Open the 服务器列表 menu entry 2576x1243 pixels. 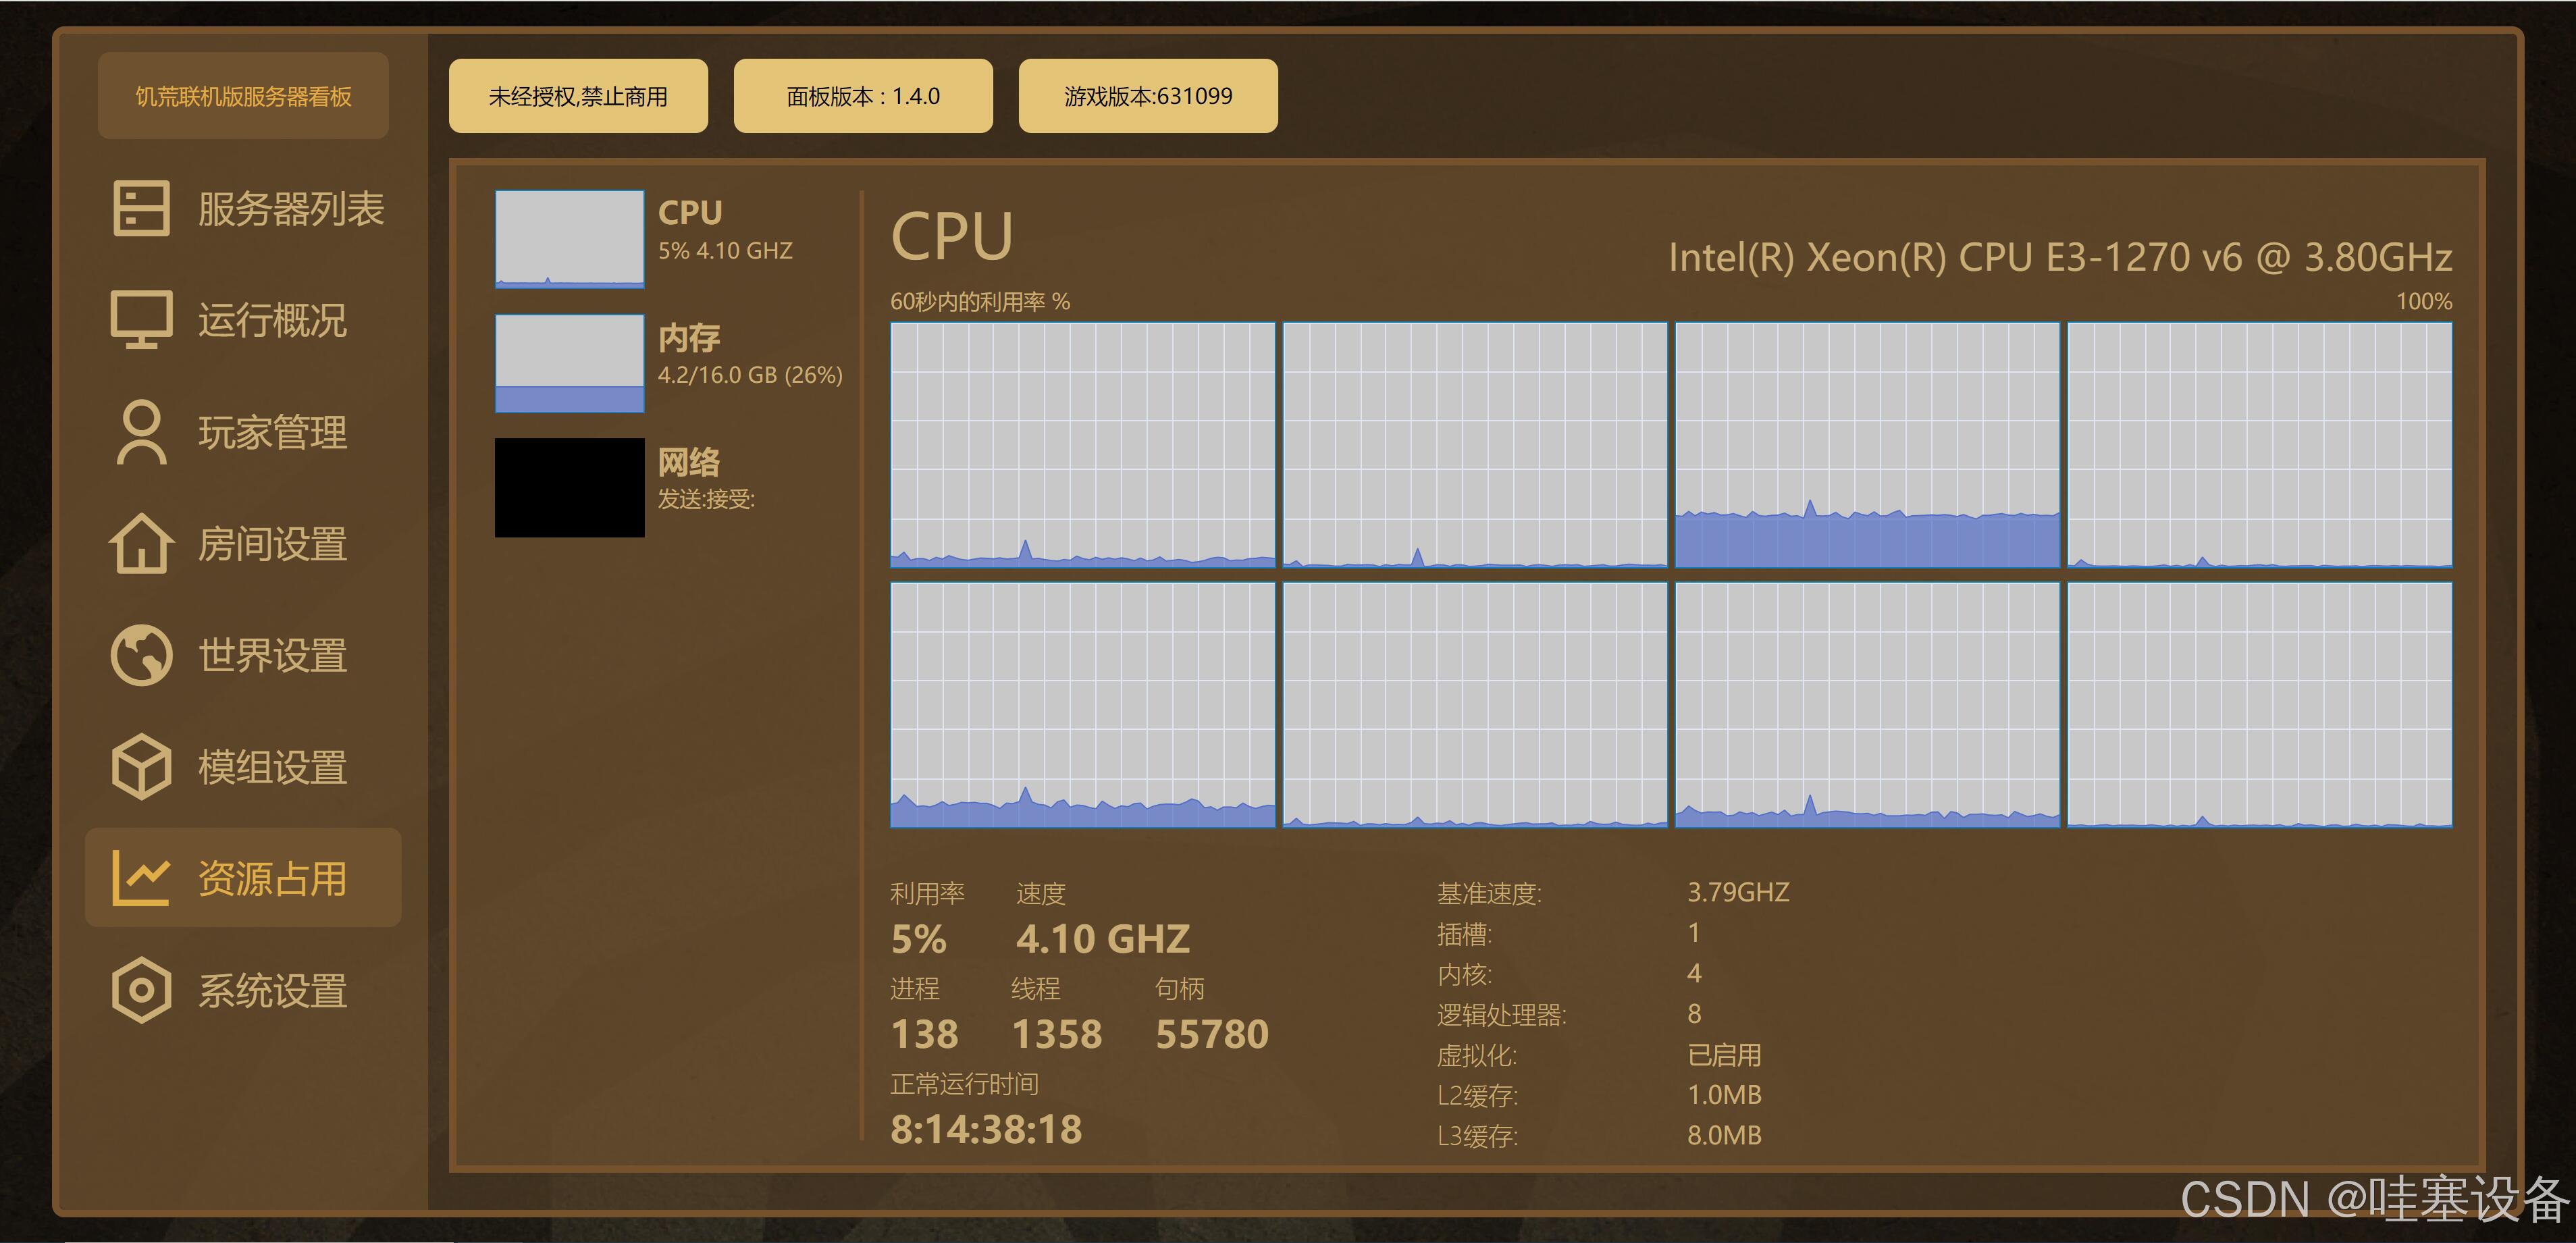(x=290, y=209)
